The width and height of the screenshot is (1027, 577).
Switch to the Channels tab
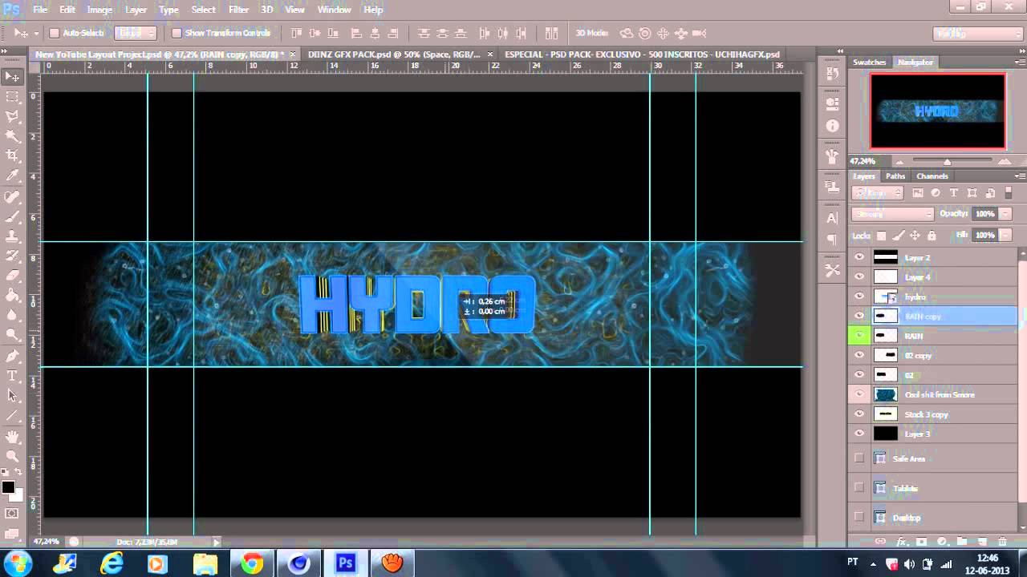click(932, 176)
